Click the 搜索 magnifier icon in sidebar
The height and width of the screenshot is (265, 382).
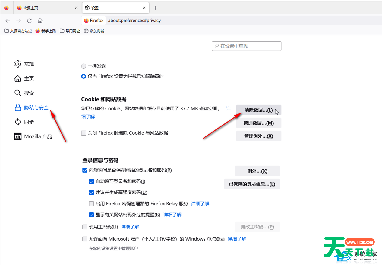click(x=18, y=93)
